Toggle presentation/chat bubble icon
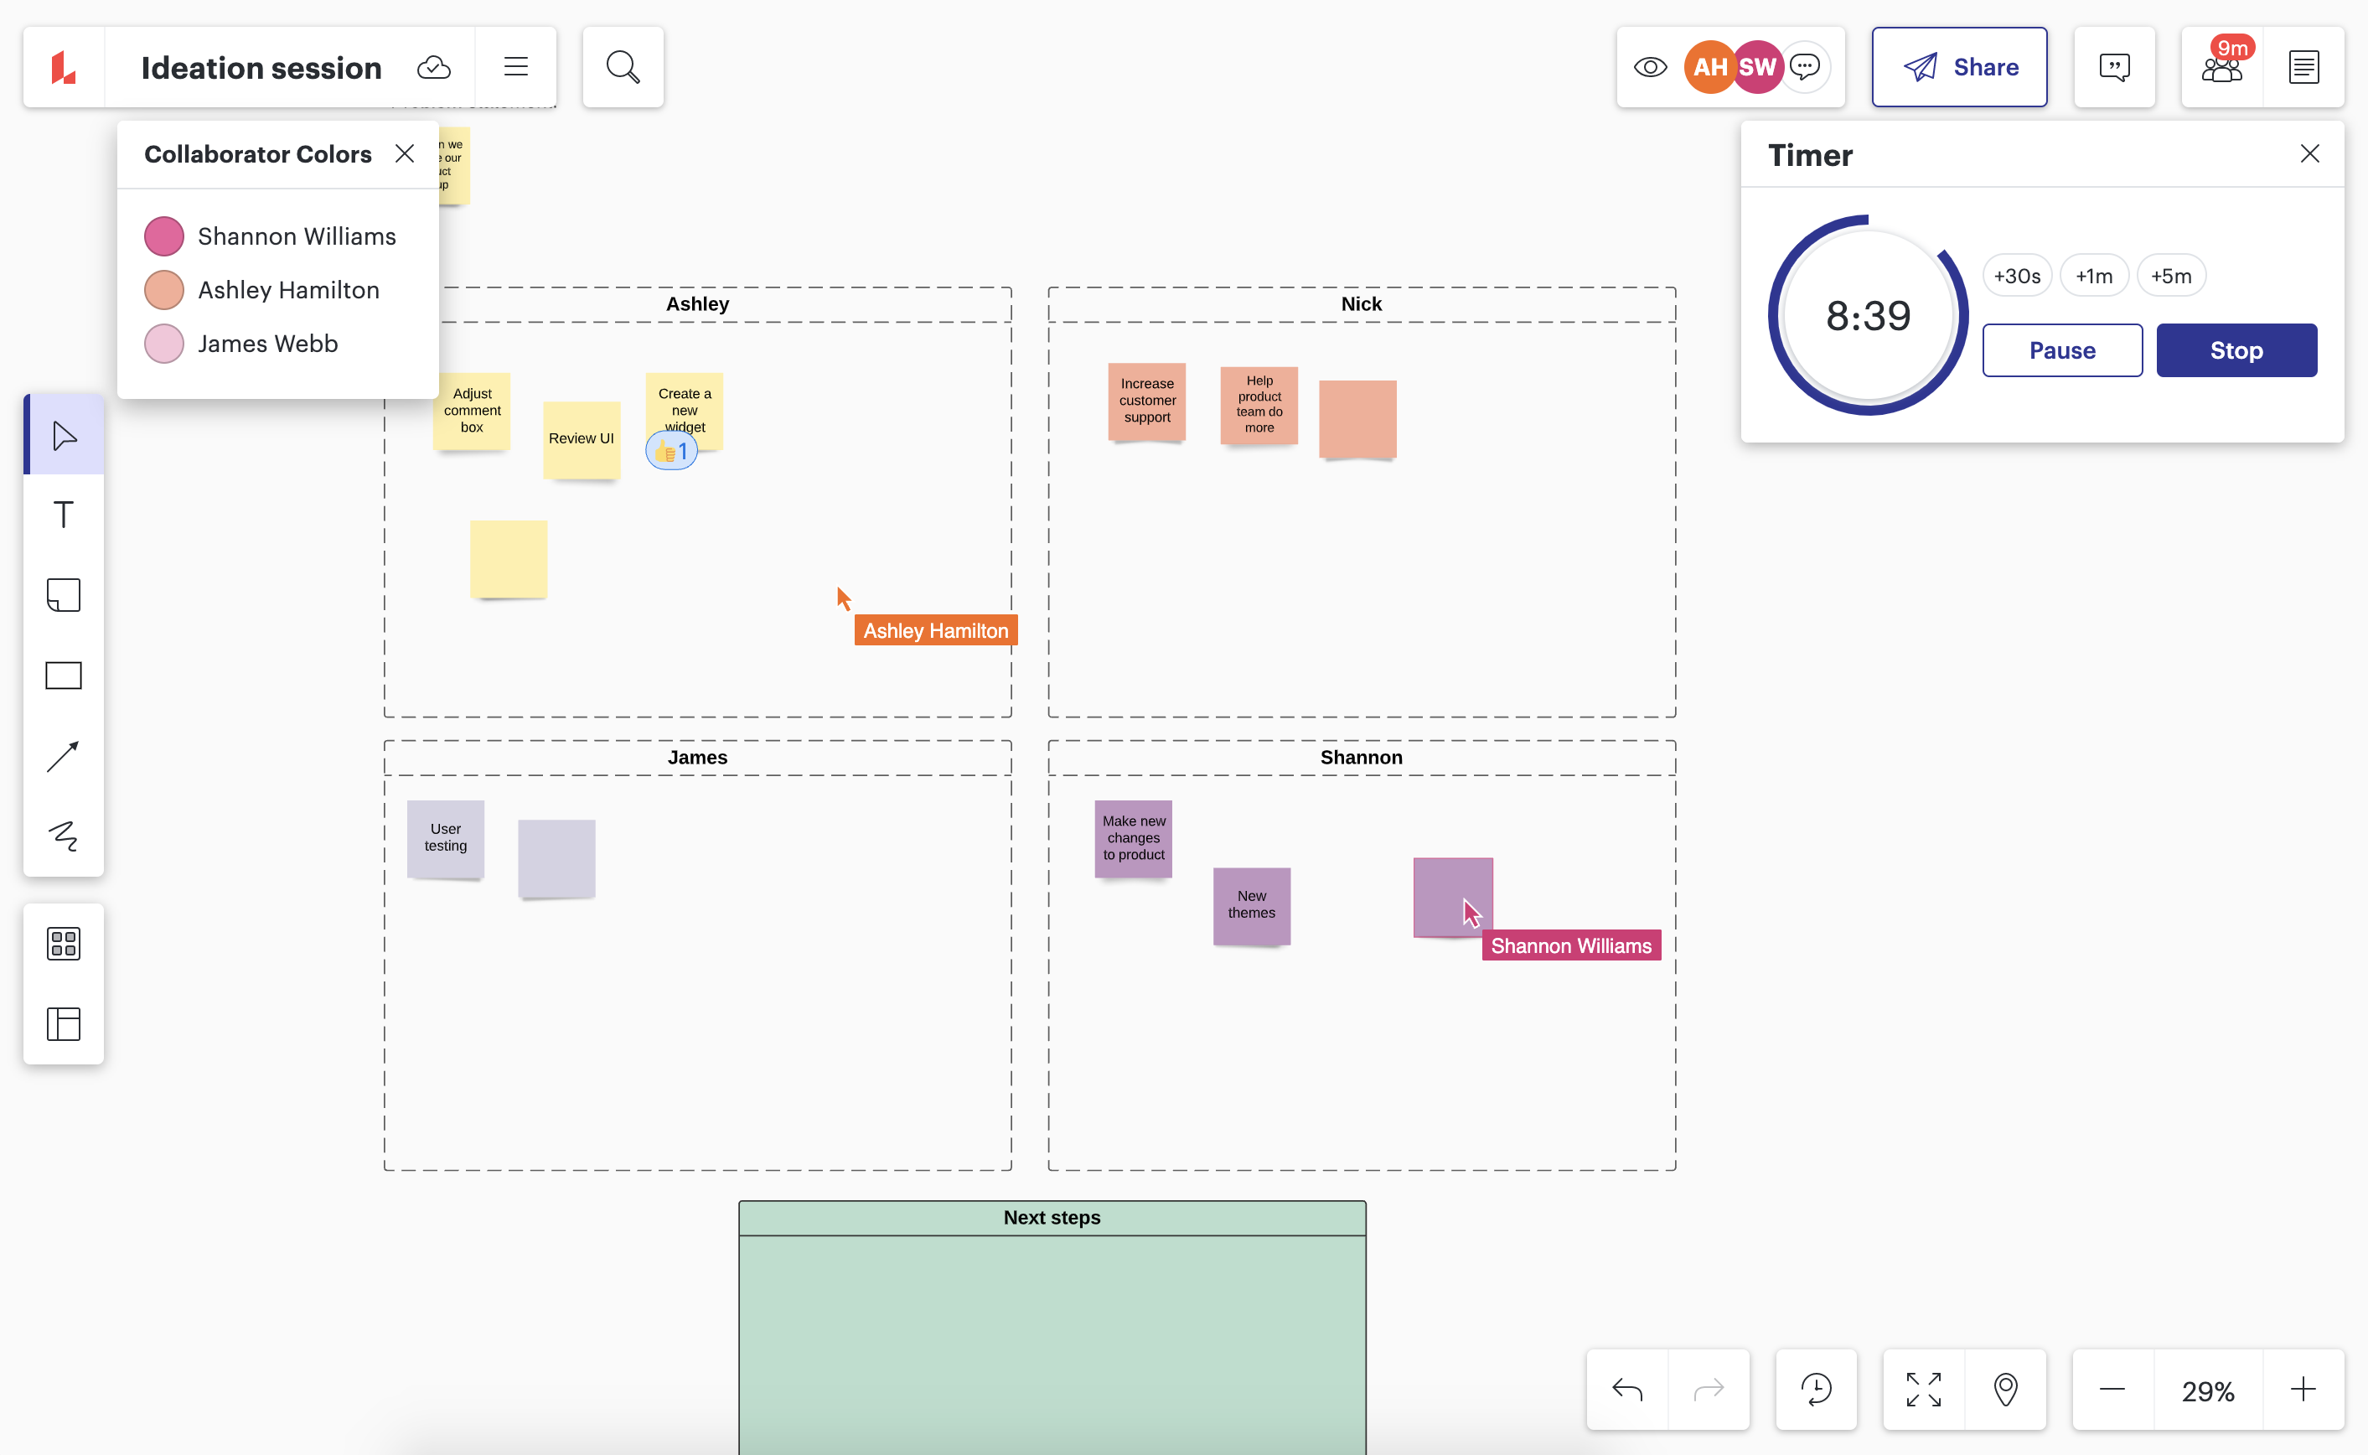2368x1455 pixels. click(x=1805, y=66)
